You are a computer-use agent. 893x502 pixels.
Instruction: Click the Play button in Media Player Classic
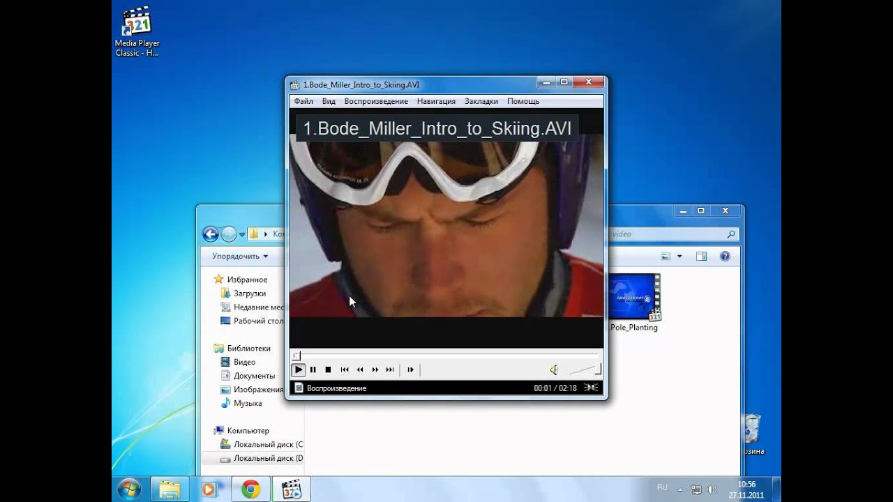pos(299,370)
